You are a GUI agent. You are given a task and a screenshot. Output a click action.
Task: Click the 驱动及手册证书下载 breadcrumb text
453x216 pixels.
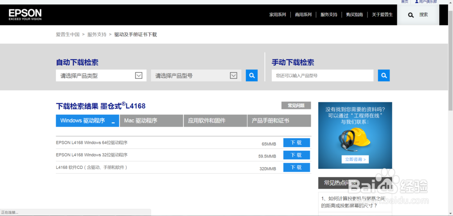coord(136,35)
